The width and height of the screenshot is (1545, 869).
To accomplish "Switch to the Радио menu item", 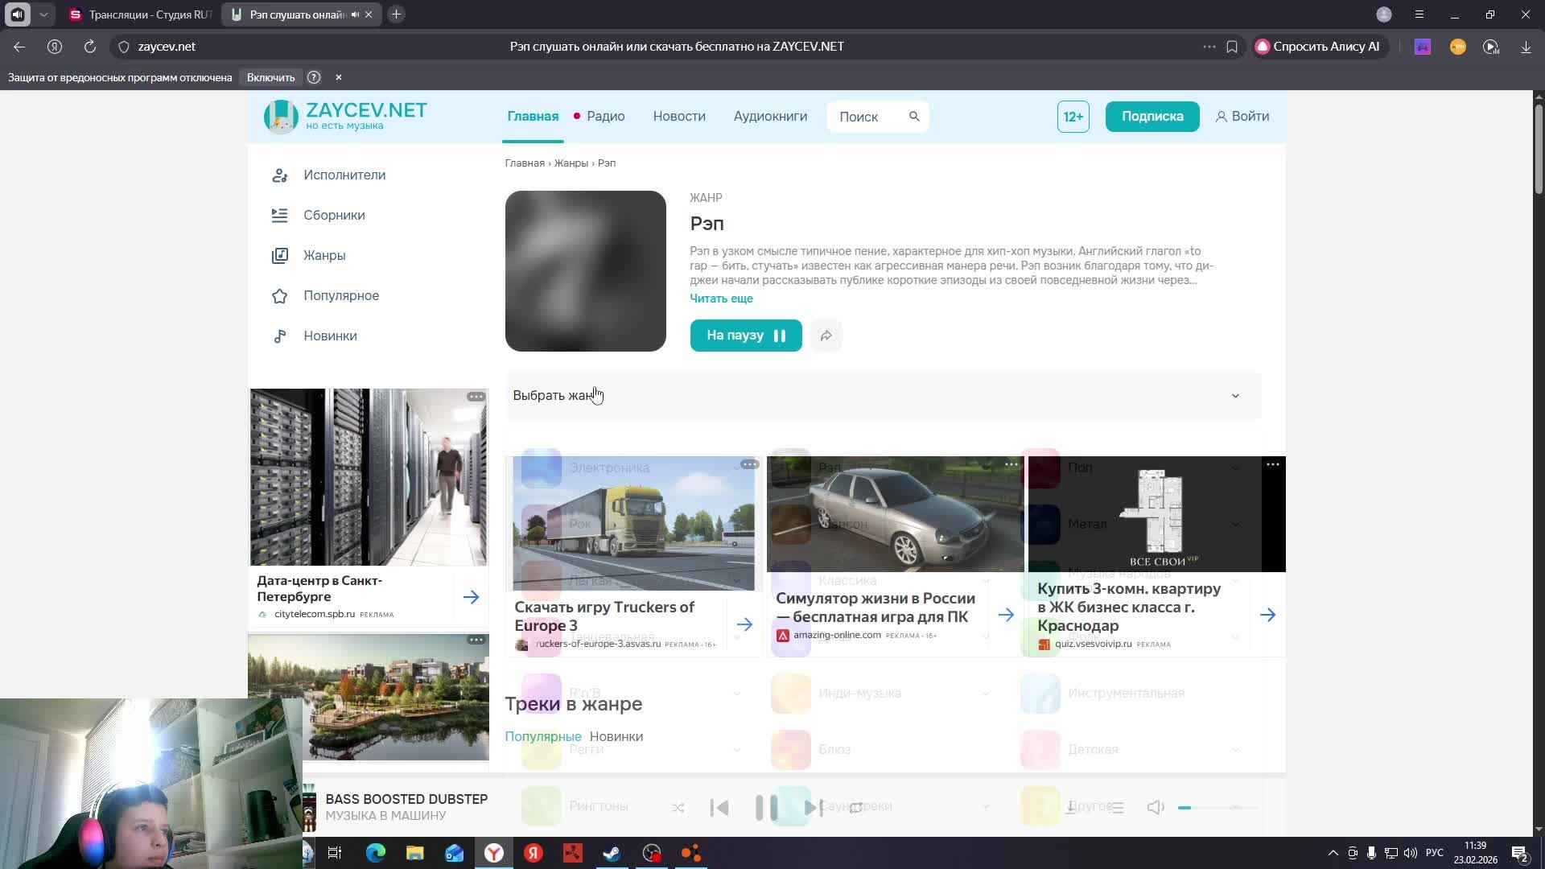I will 605,117.
